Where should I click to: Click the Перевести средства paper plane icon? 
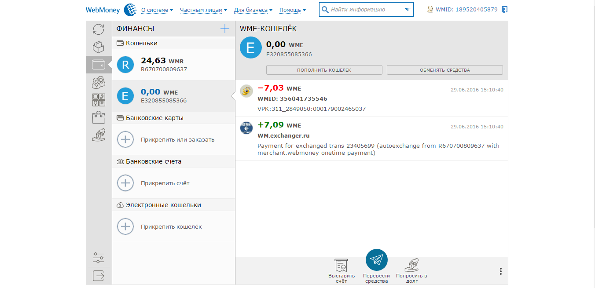pos(376,260)
